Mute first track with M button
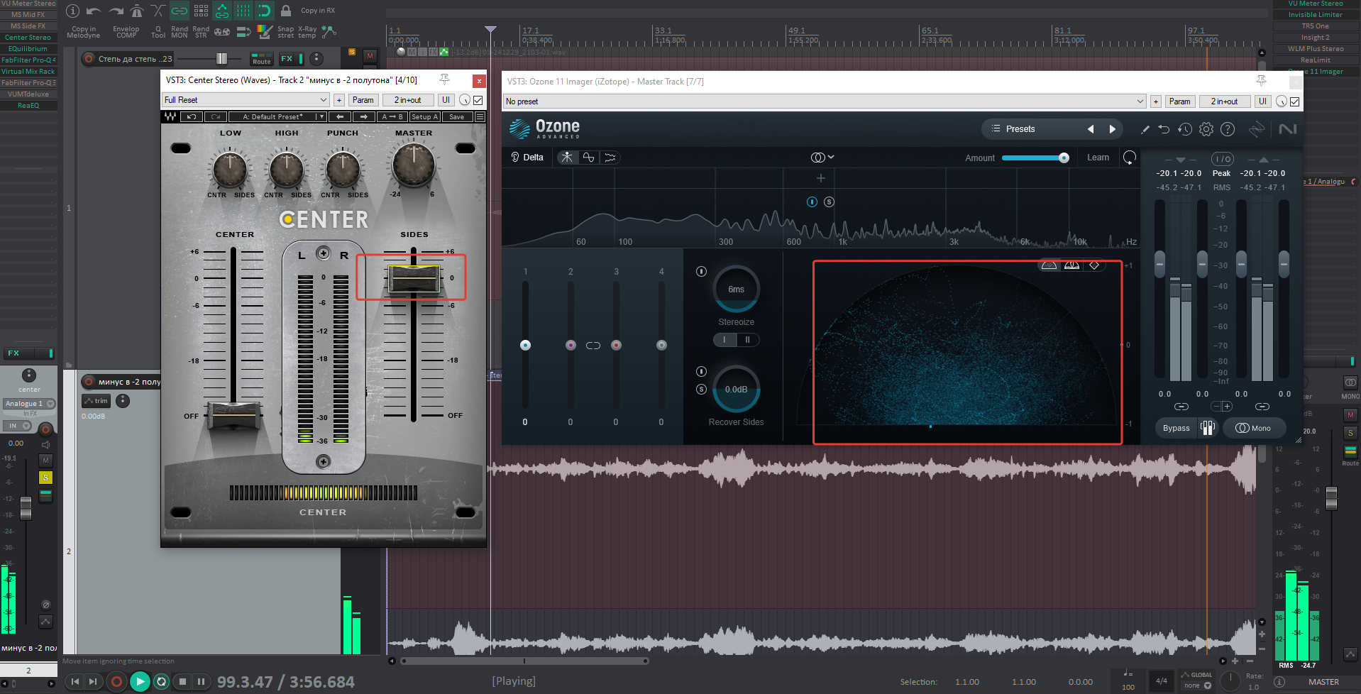The width and height of the screenshot is (1361, 694). 370,55
